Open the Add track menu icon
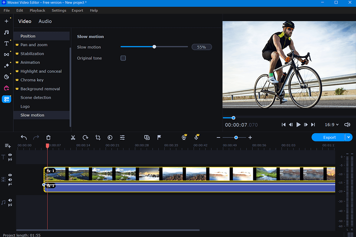The width and height of the screenshot is (356, 237). (7, 146)
